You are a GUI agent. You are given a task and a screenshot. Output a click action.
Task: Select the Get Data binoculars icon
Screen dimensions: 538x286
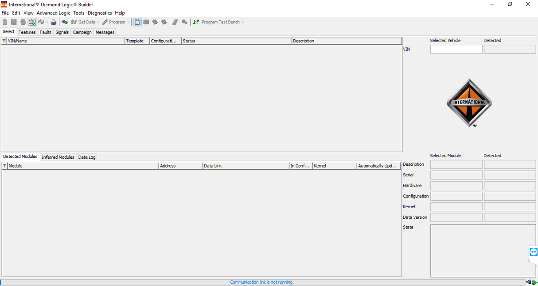coord(74,22)
